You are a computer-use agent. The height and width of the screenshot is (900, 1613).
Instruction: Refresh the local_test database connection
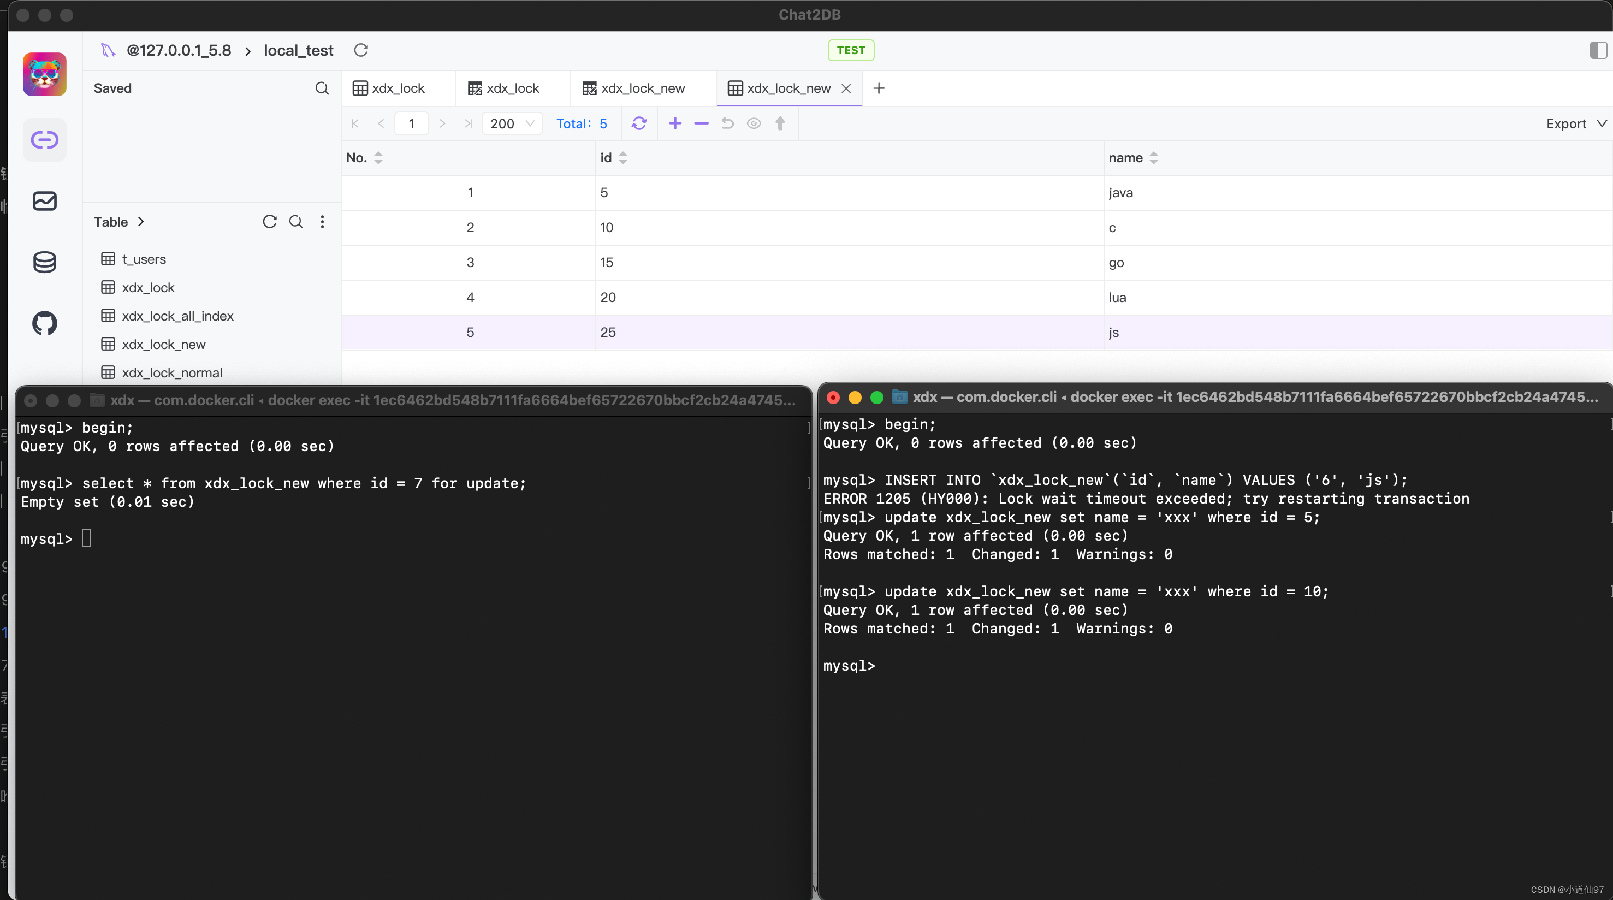(361, 50)
